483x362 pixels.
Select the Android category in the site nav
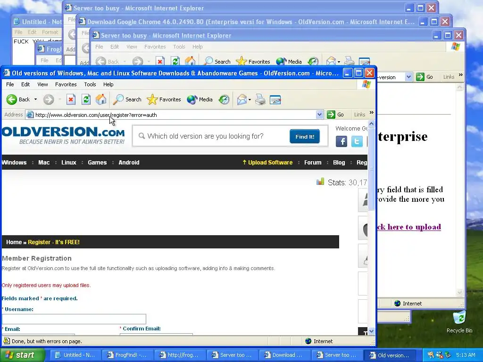point(129,162)
